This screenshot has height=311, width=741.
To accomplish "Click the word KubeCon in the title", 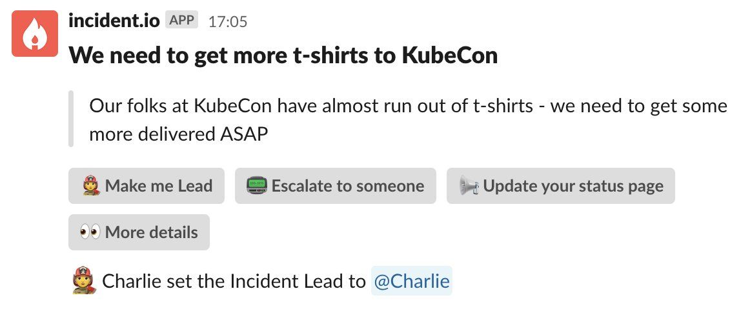I will [x=450, y=55].
